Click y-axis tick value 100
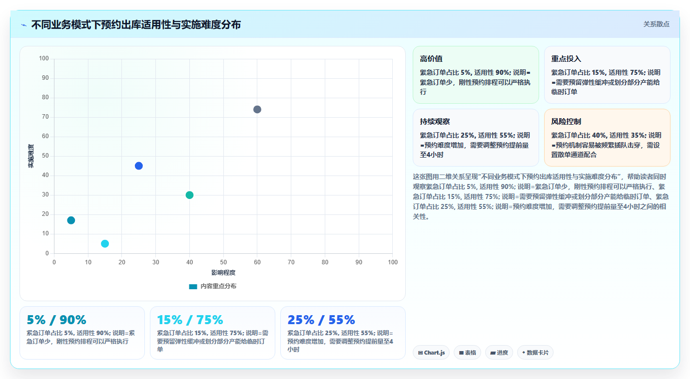Viewport: 690px width, 379px height. pyautogui.click(x=44, y=59)
